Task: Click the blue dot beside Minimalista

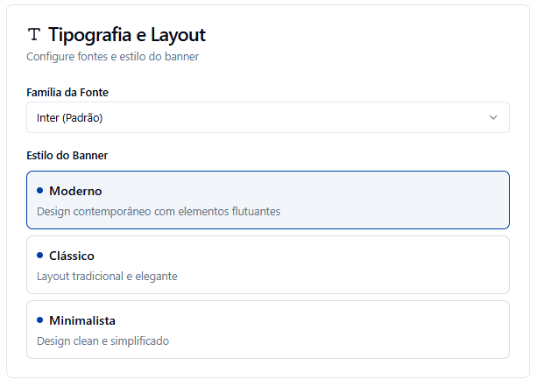Action: [x=40, y=319]
